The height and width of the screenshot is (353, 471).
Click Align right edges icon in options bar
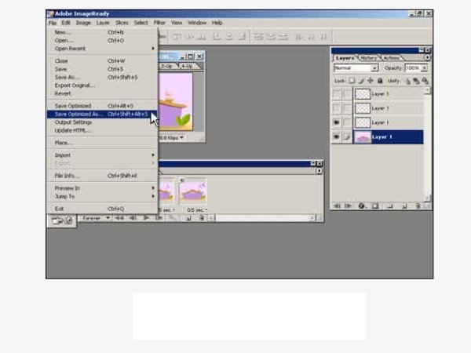click(241, 37)
